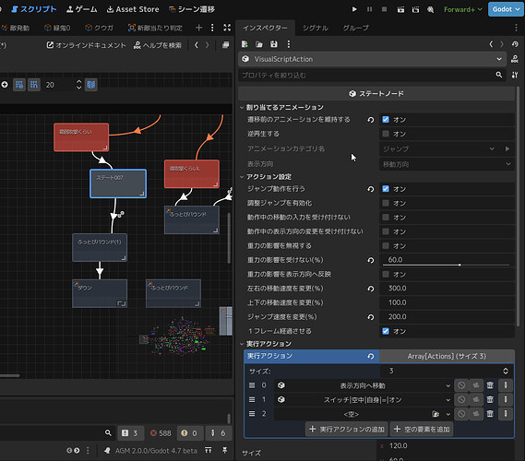Create new resource icon in Inspector
Image resolution: width=525 pixels, height=461 pixels.
tap(245, 44)
